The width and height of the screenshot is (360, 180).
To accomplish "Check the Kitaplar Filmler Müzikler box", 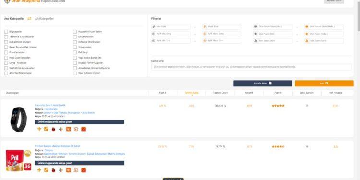I will pyautogui.click(x=75, y=63).
